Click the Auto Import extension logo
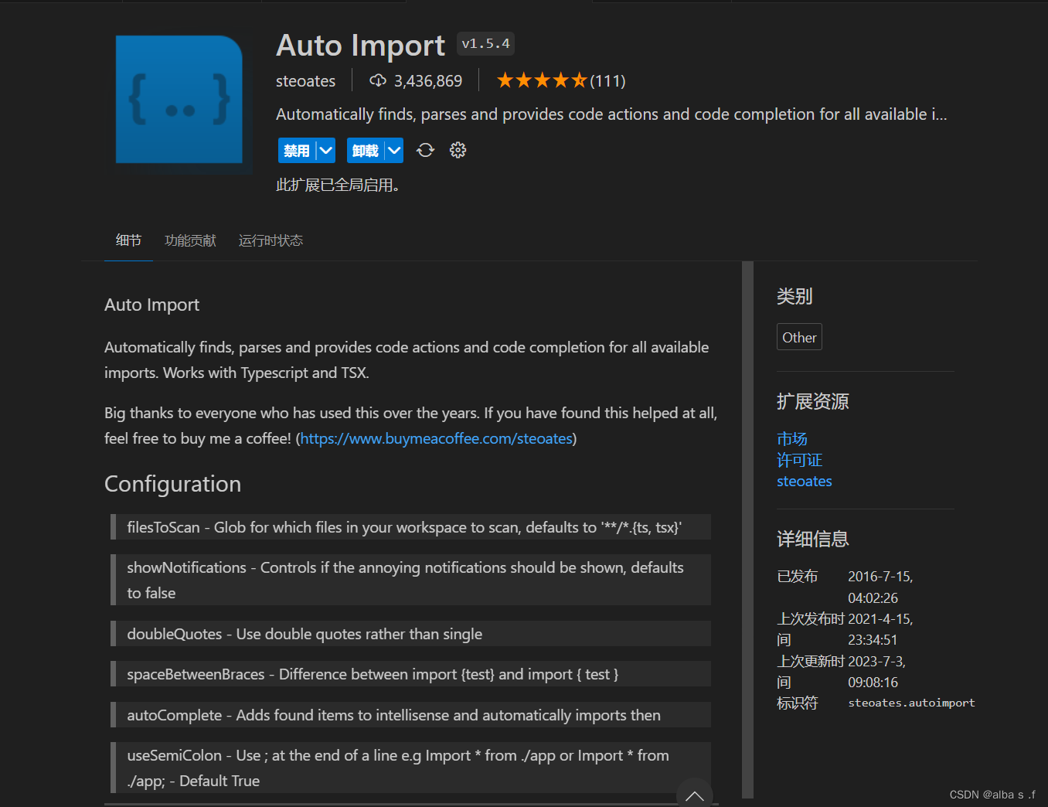 pyautogui.click(x=180, y=100)
